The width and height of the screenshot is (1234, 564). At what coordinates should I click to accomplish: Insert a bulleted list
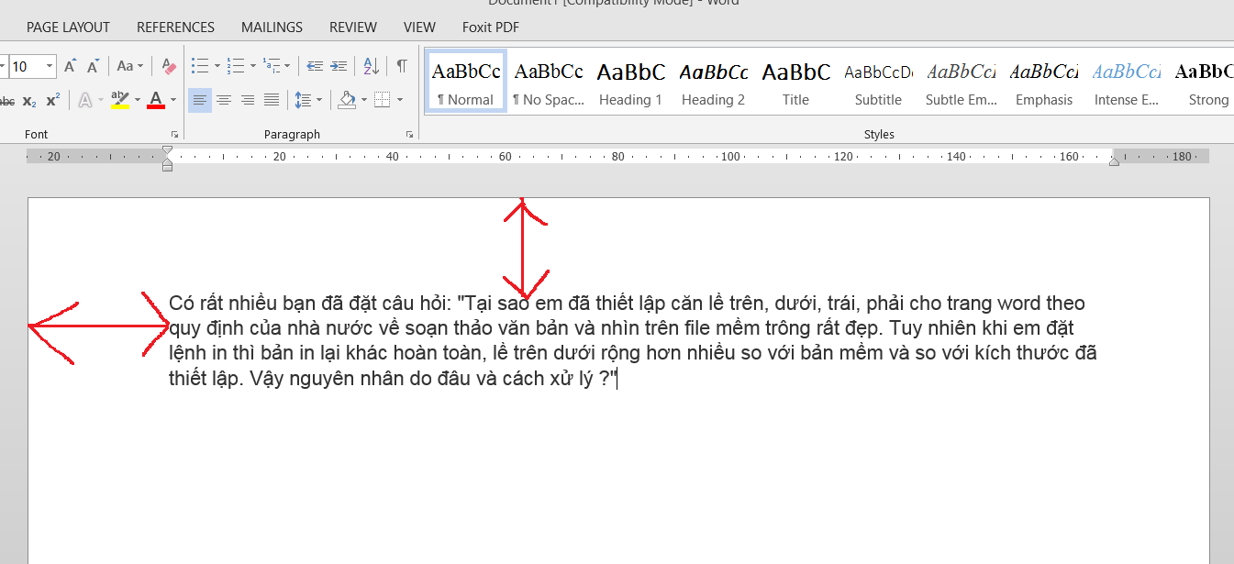tap(199, 66)
